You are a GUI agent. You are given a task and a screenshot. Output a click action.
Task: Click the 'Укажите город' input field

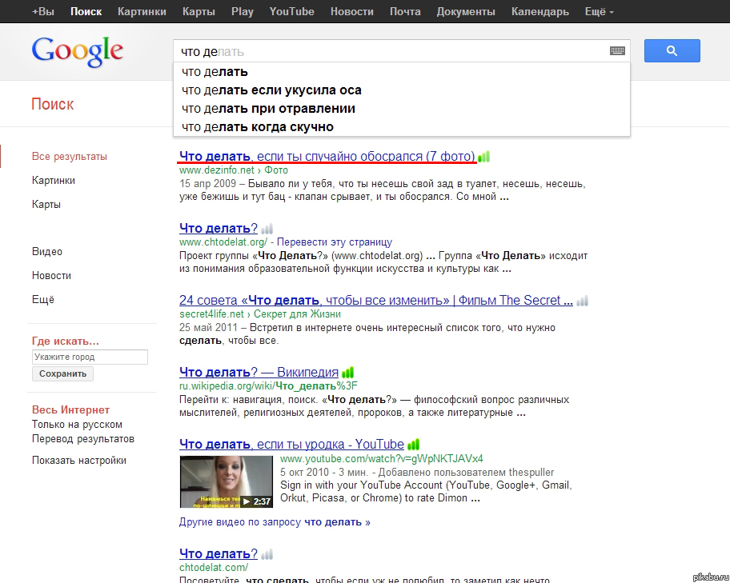coord(90,357)
